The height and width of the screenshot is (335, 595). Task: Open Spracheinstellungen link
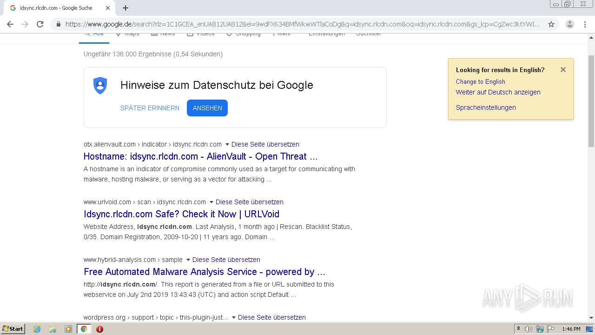[x=486, y=107]
